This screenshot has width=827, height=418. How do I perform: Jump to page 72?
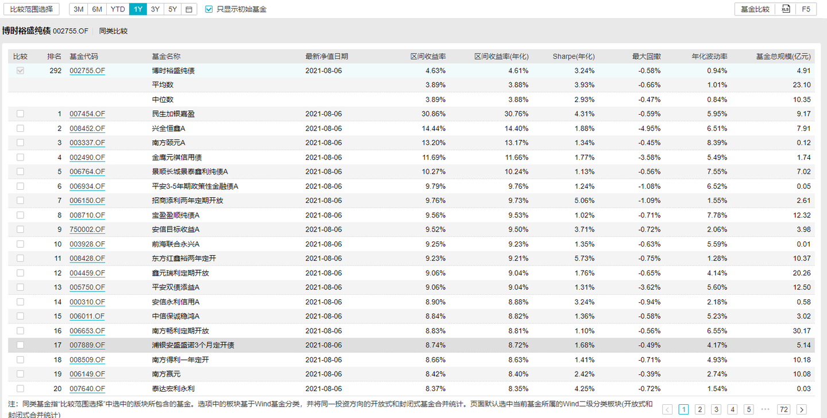tap(783, 409)
